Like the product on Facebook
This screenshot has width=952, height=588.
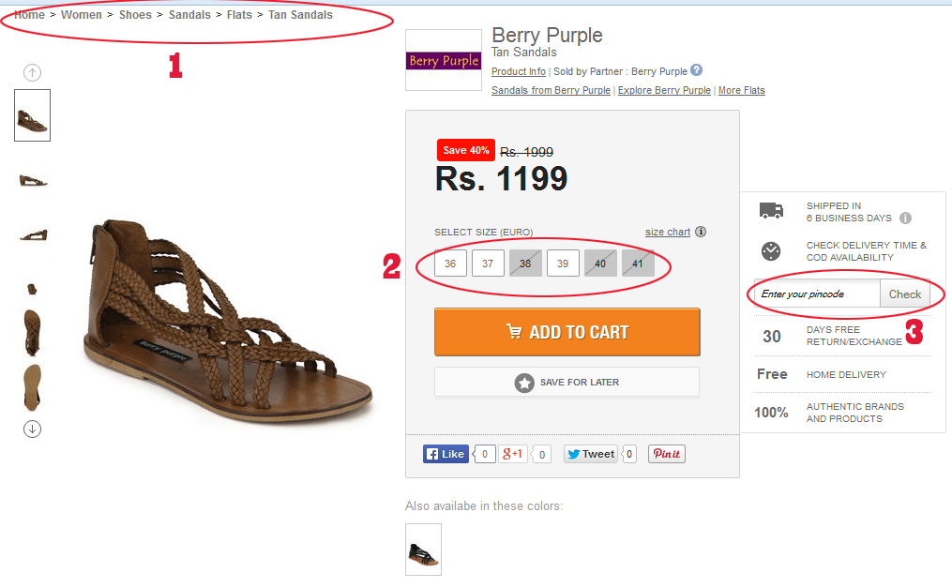tap(446, 454)
